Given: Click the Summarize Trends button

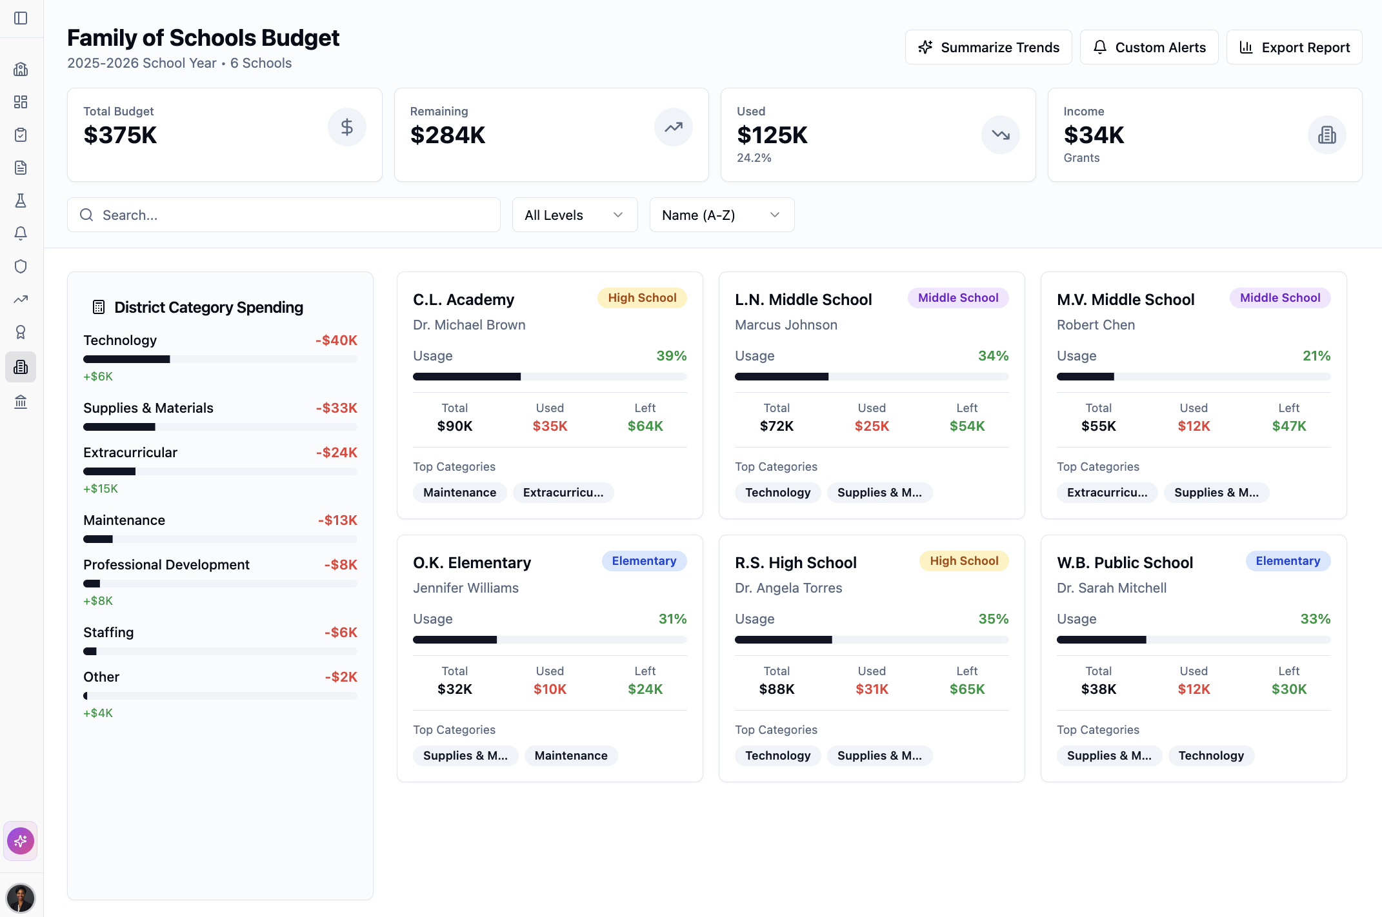Looking at the screenshot, I should point(988,46).
